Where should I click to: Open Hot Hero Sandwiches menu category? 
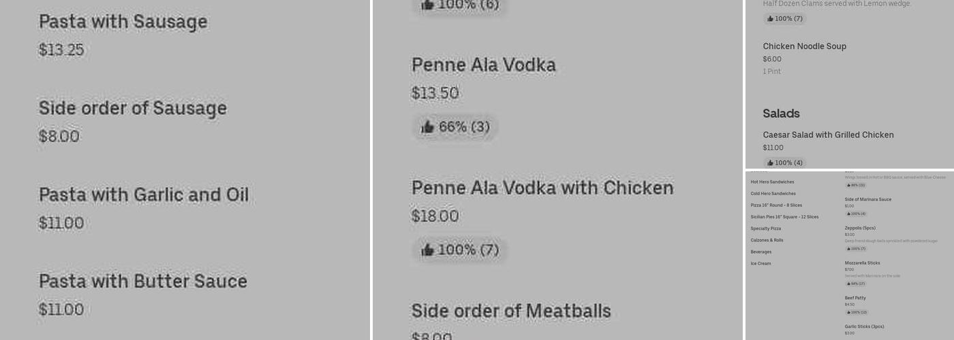click(x=772, y=182)
